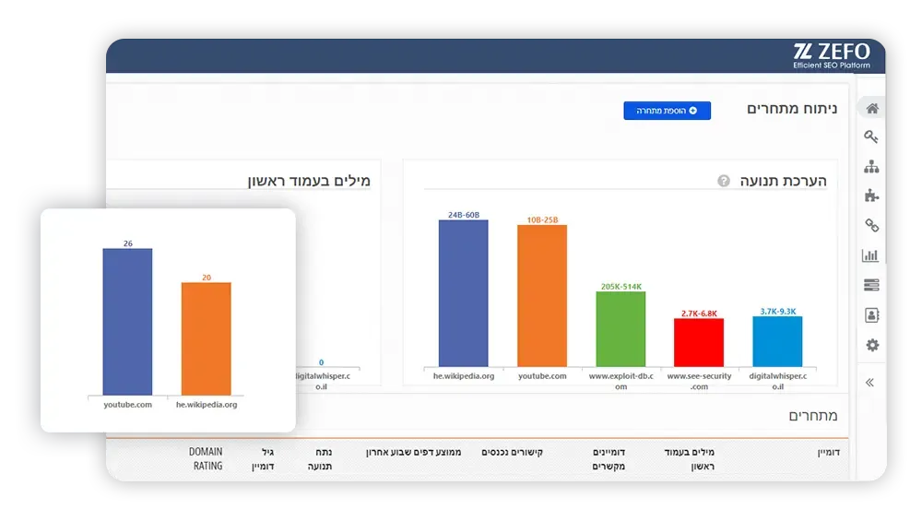Click the 10B-25B value label
The height and width of the screenshot is (521, 922).
[x=542, y=219]
